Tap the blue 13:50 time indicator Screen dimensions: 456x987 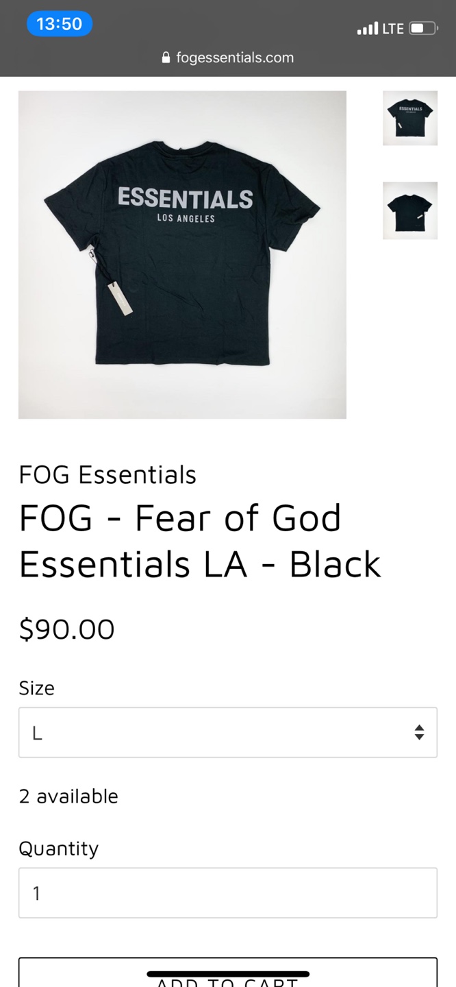tap(59, 24)
